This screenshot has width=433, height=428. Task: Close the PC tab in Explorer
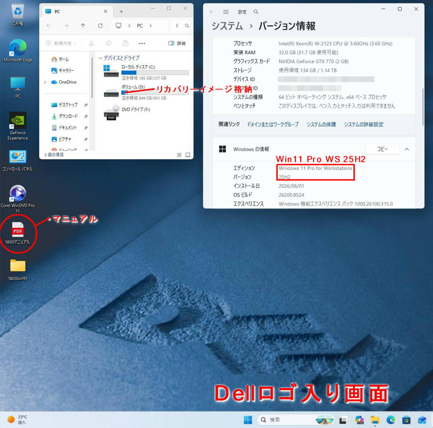105,12
